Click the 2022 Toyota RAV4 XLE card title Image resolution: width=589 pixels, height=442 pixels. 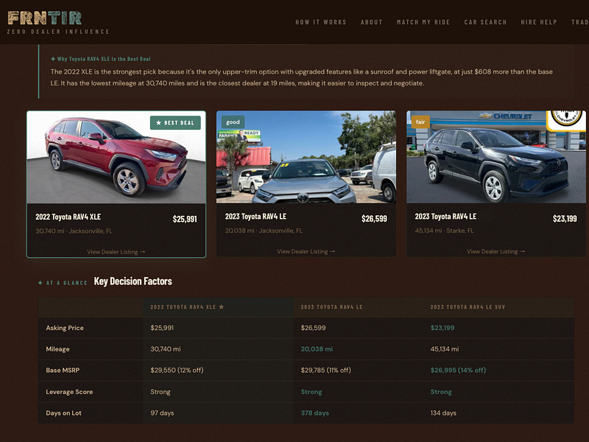68,217
